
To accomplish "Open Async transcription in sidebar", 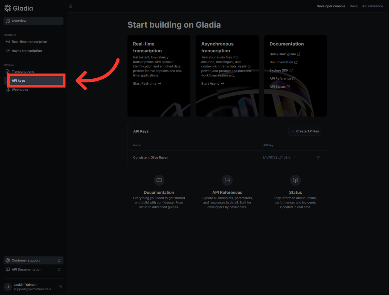I will pos(33,51).
